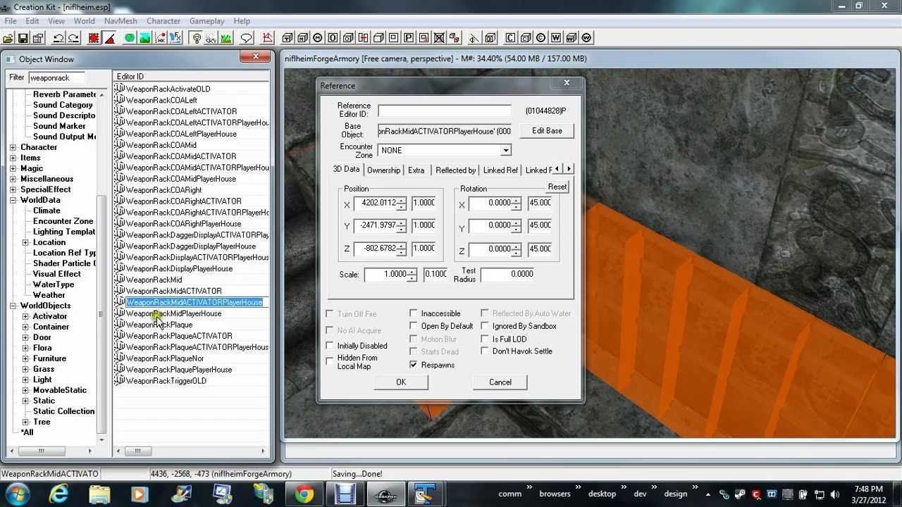The width and height of the screenshot is (902, 507).
Task: Click the Reference Editor ID field
Action: tap(445, 111)
